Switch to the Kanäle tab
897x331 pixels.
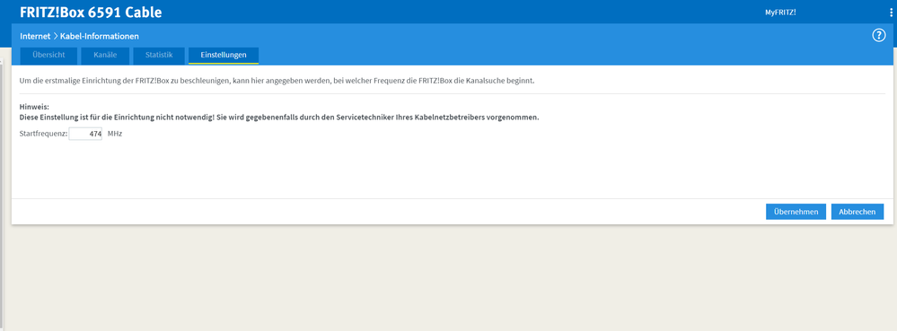pyautogui.click(x=105, y=56)
